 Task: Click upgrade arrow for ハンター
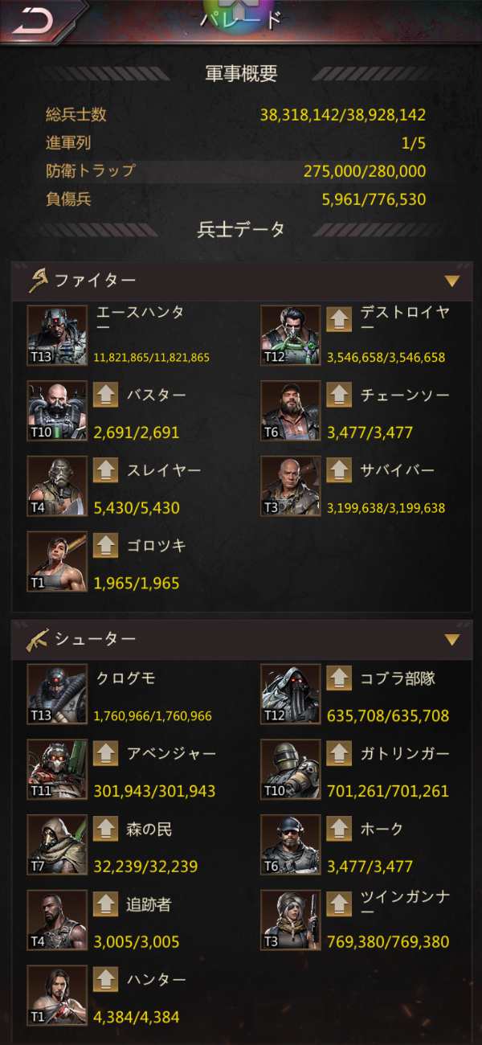(106, 980)
